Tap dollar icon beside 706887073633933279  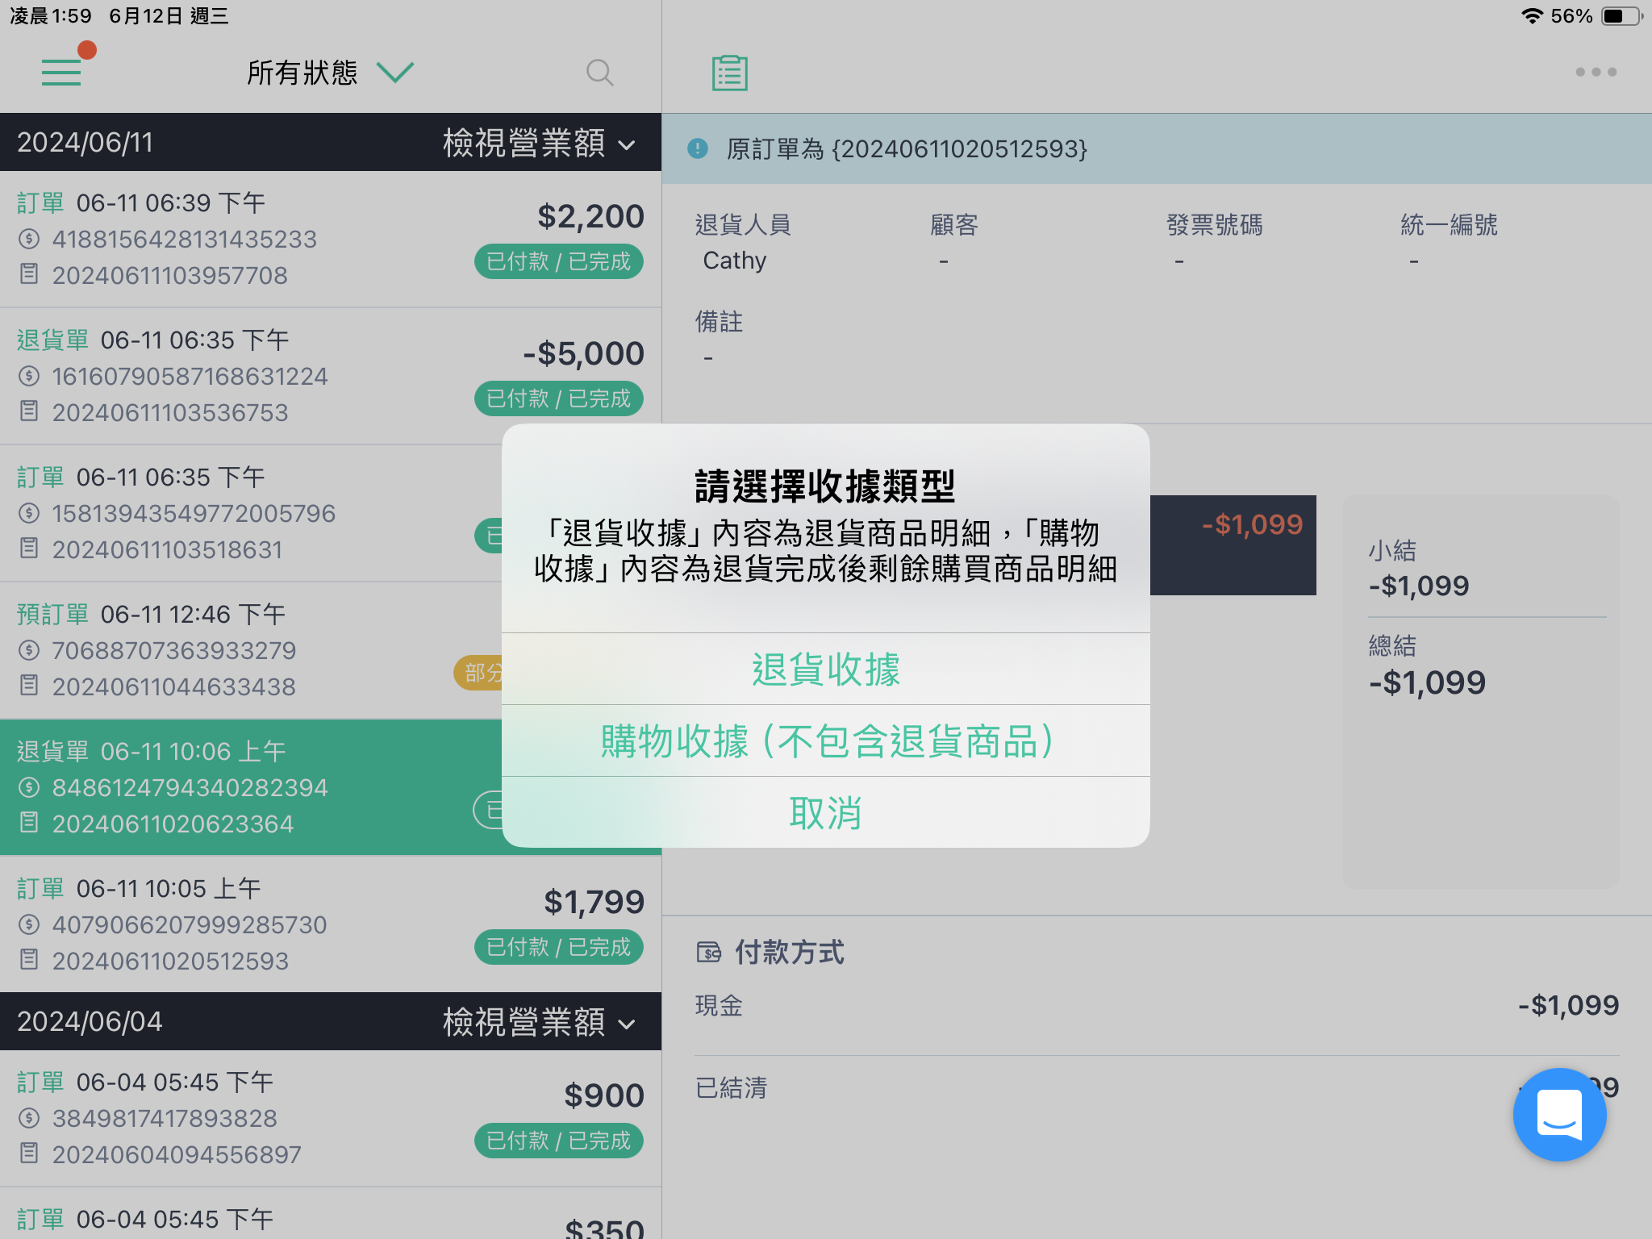click(x=29, y=650)
